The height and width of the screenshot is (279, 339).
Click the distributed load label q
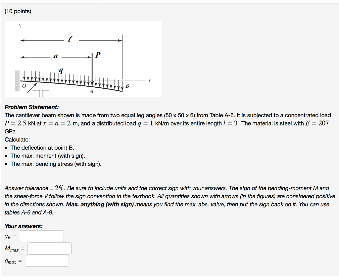[61, 70]
